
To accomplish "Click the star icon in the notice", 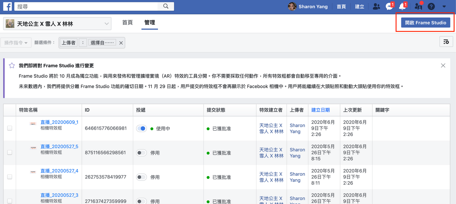I will 12,65.
